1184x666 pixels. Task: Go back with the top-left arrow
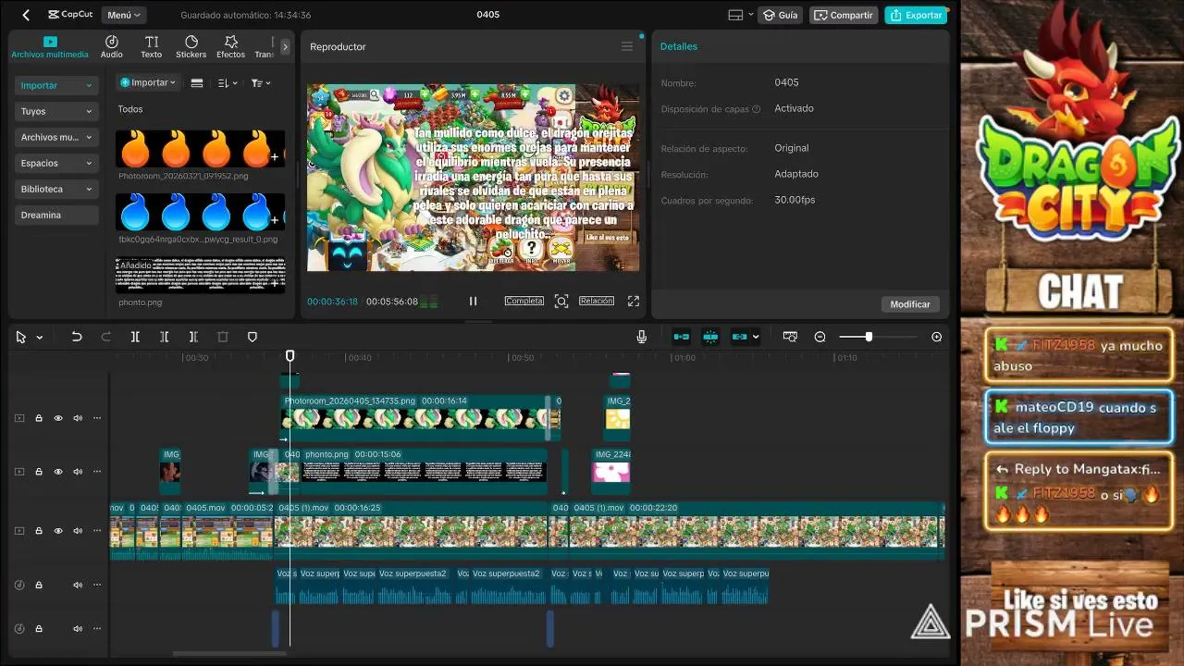pyautogui.click(x=26, y=15)
